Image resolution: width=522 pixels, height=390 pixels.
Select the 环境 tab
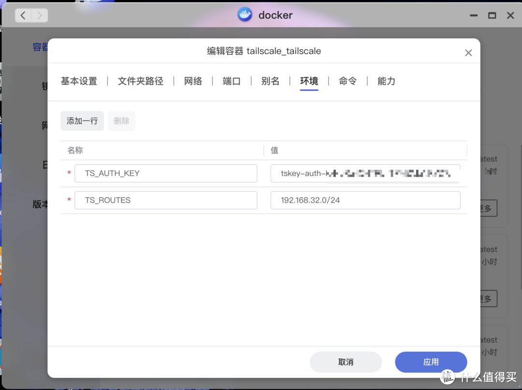point(309,81)
